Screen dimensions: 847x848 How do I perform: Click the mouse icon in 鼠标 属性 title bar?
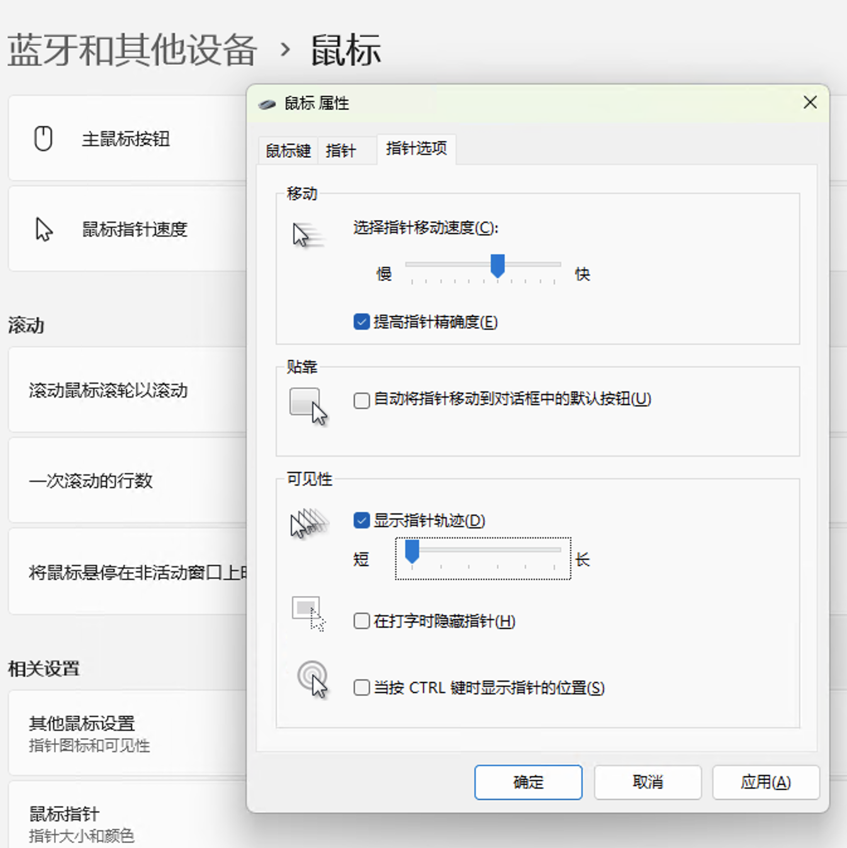coord(267,104)
